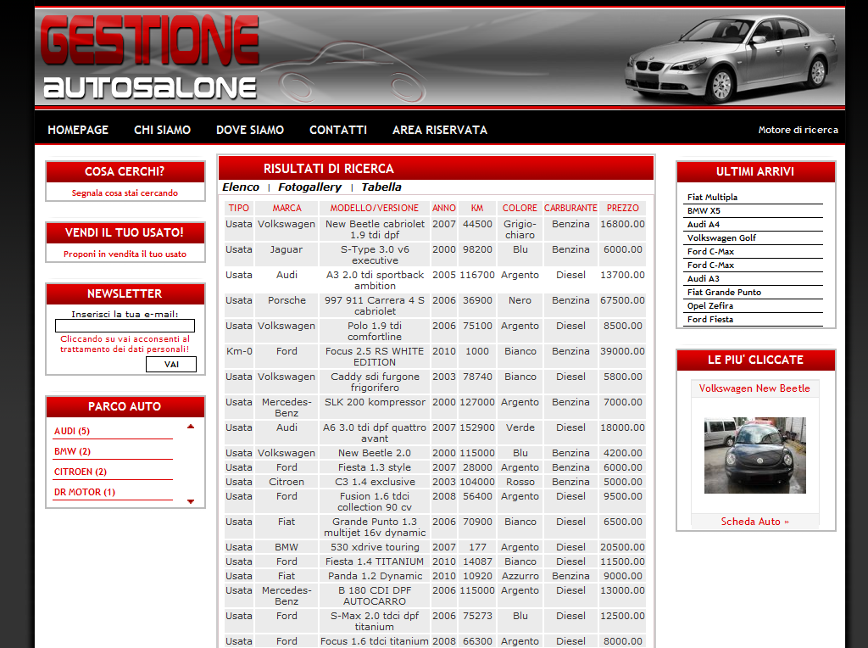Select A3 2.0 tdi sportback ambition cell
The width and height of the screenshot is (868, 648).
pyautogui.click(x=375, y=280)
